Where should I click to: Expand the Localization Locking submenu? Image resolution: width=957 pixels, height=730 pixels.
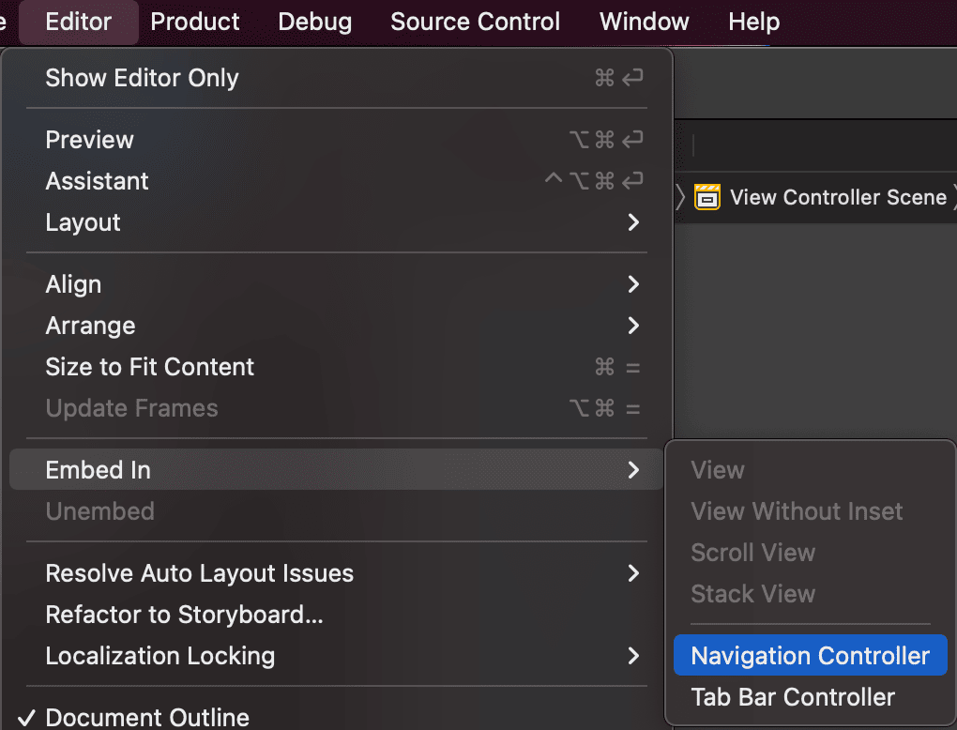pos(337,656)
